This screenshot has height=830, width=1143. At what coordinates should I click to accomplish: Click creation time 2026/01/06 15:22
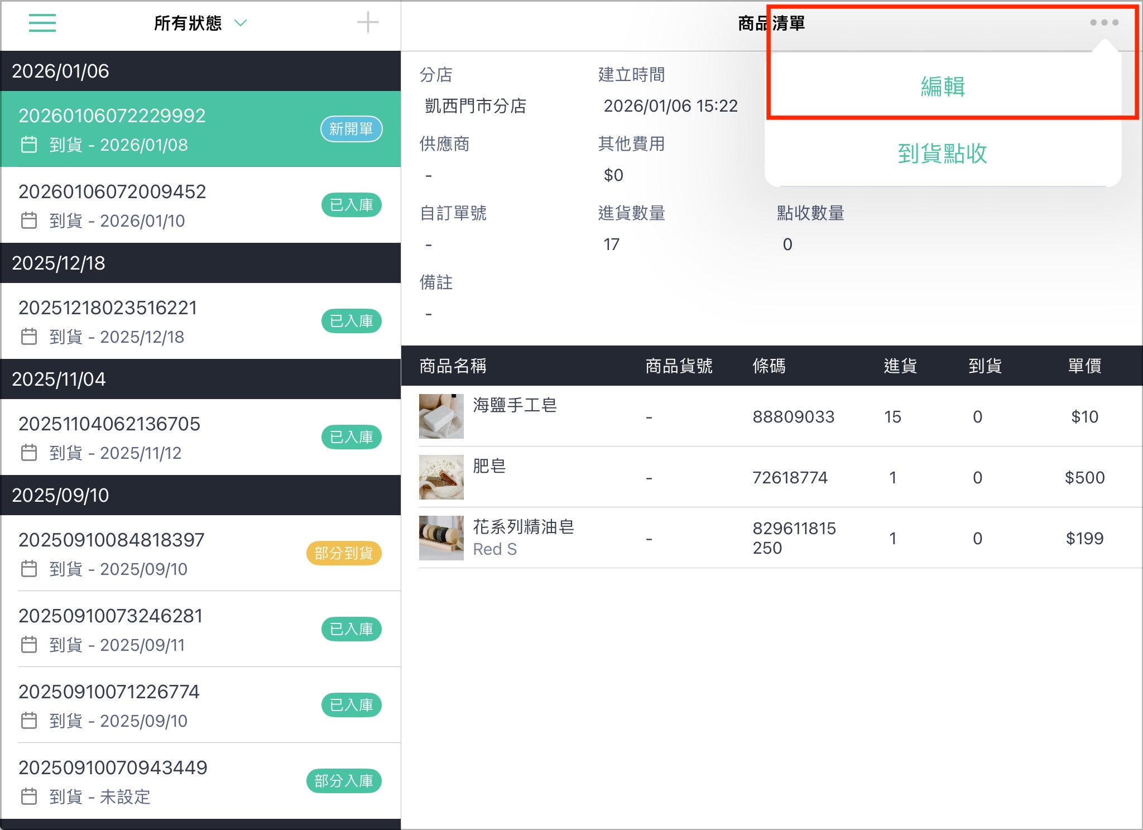pyautogui.click(x=670, y=105)
